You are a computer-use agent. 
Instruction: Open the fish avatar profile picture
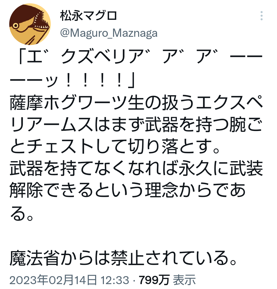tap(30, 24)
